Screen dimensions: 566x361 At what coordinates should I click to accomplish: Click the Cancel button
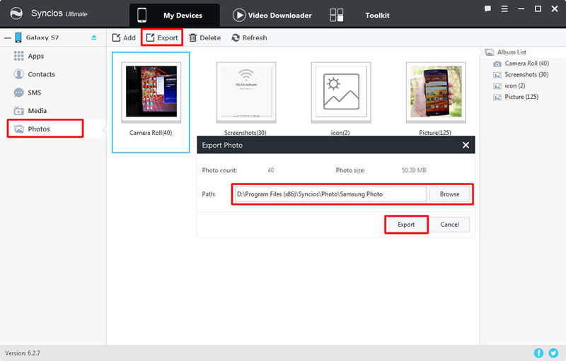(449, 225)
